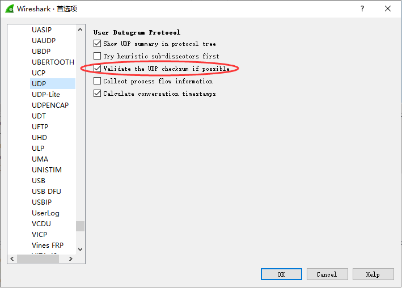This screenshot has height=288, width=402.
Task: Click the question mark help icon
Action: click(362, 9)
